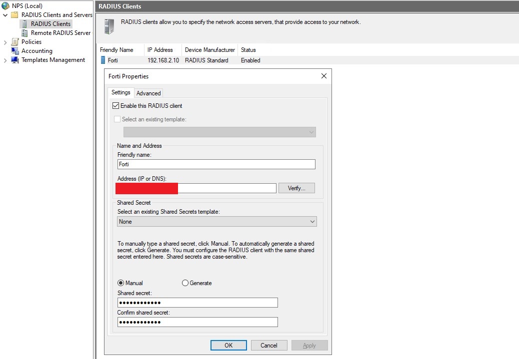Click the Templates Management icon

[x=15, y=60]
